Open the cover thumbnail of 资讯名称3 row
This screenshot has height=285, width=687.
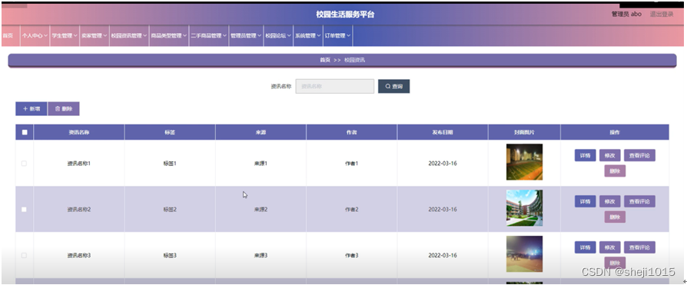[524, 254]
